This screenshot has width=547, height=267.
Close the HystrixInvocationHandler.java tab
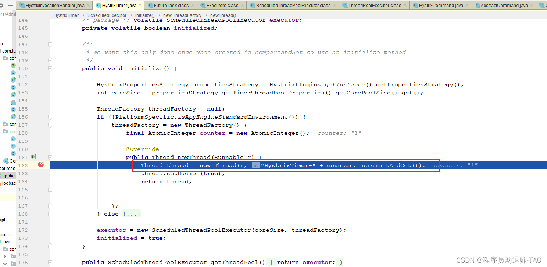[x=88, y=6]
